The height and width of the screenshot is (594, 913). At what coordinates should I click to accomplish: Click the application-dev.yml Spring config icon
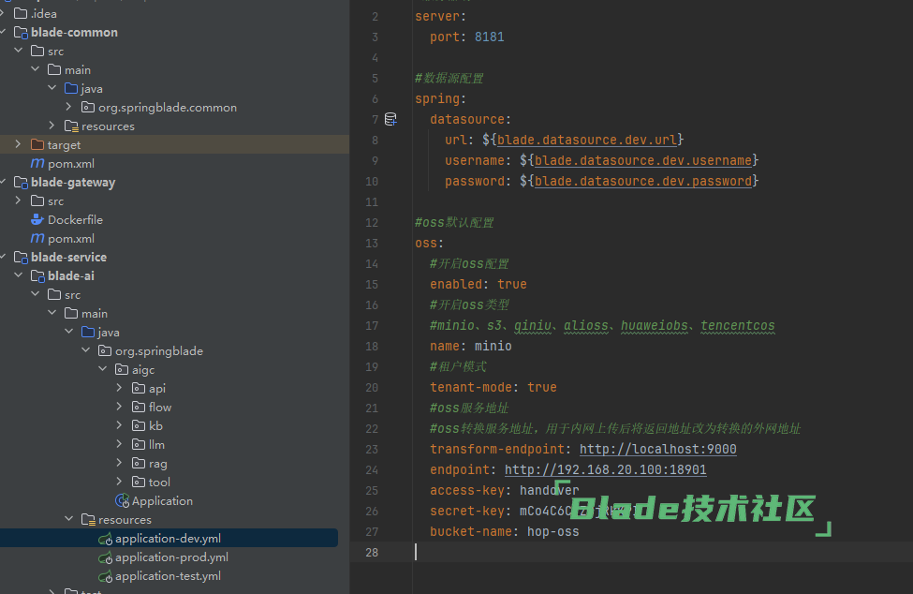106,539
